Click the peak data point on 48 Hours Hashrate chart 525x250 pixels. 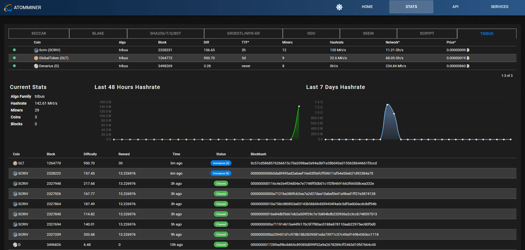299,106
